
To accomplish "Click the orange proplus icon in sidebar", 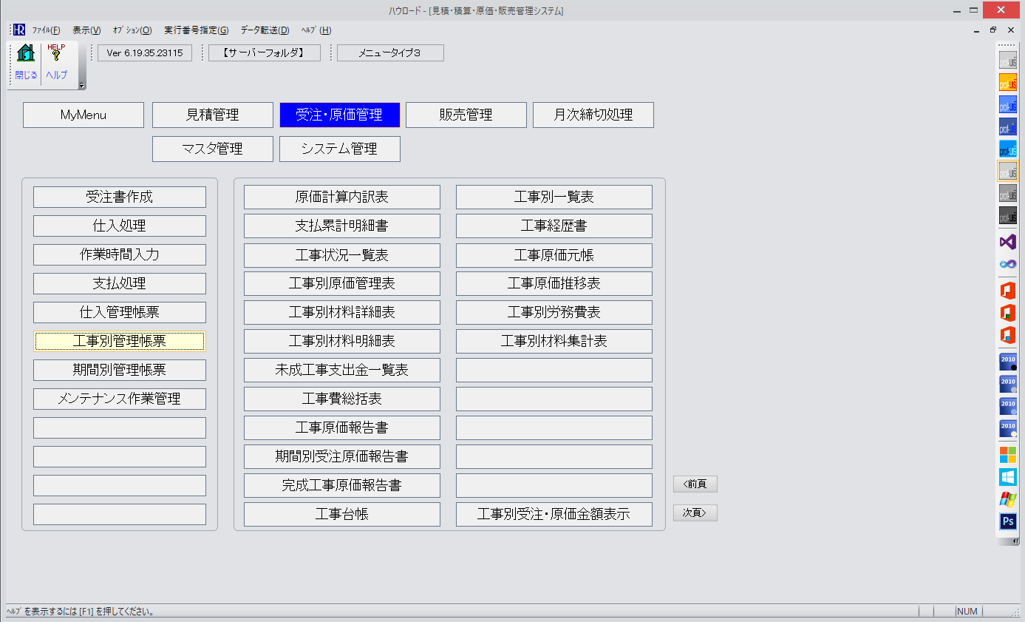I will point(1007,82).
